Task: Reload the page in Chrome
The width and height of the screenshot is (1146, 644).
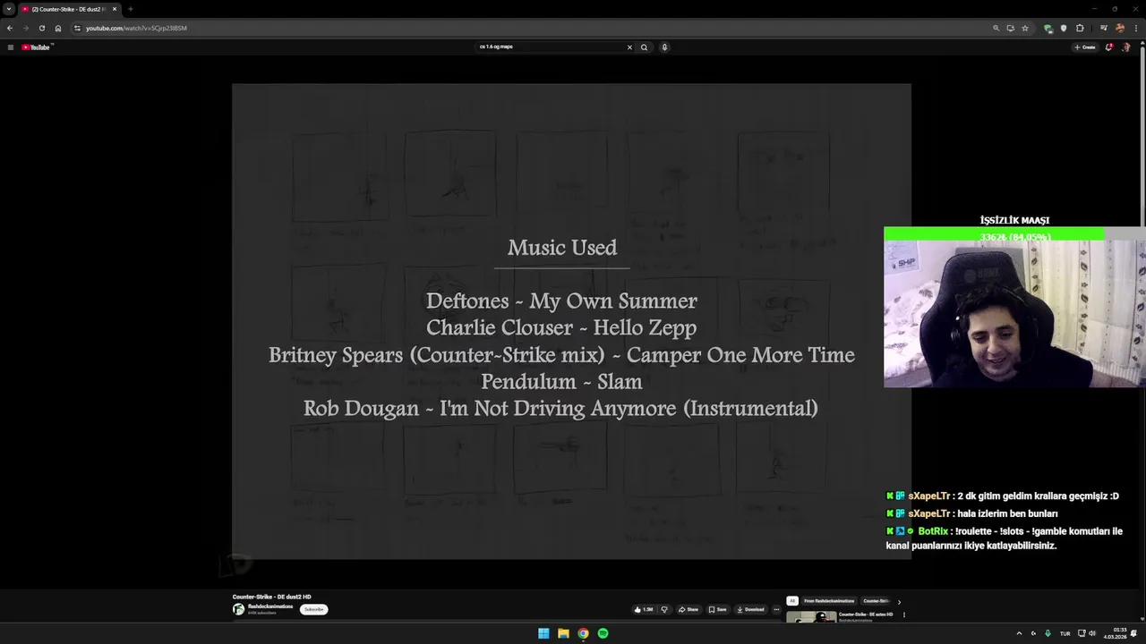Action: pyautogui.click(x=41, y=28)
